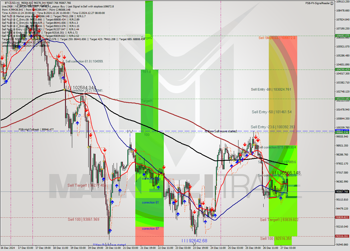Click the 23 Dec 03:00 time label
The width and height of the screenshot is (350, 251).
[x=183, y=248]
